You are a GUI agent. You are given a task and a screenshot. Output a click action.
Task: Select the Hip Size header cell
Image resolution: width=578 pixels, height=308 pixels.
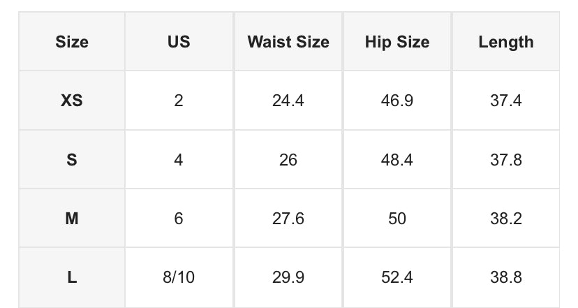pos(397,42)
